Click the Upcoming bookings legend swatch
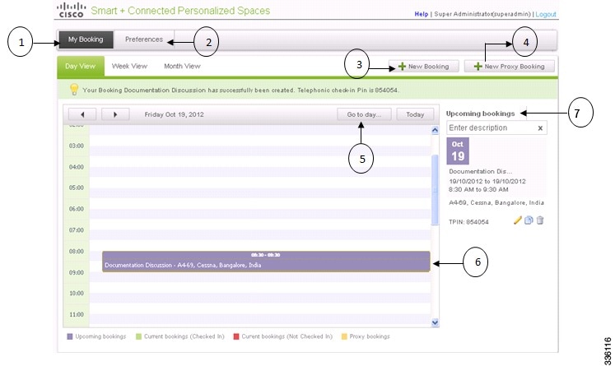 click(70, 336)
